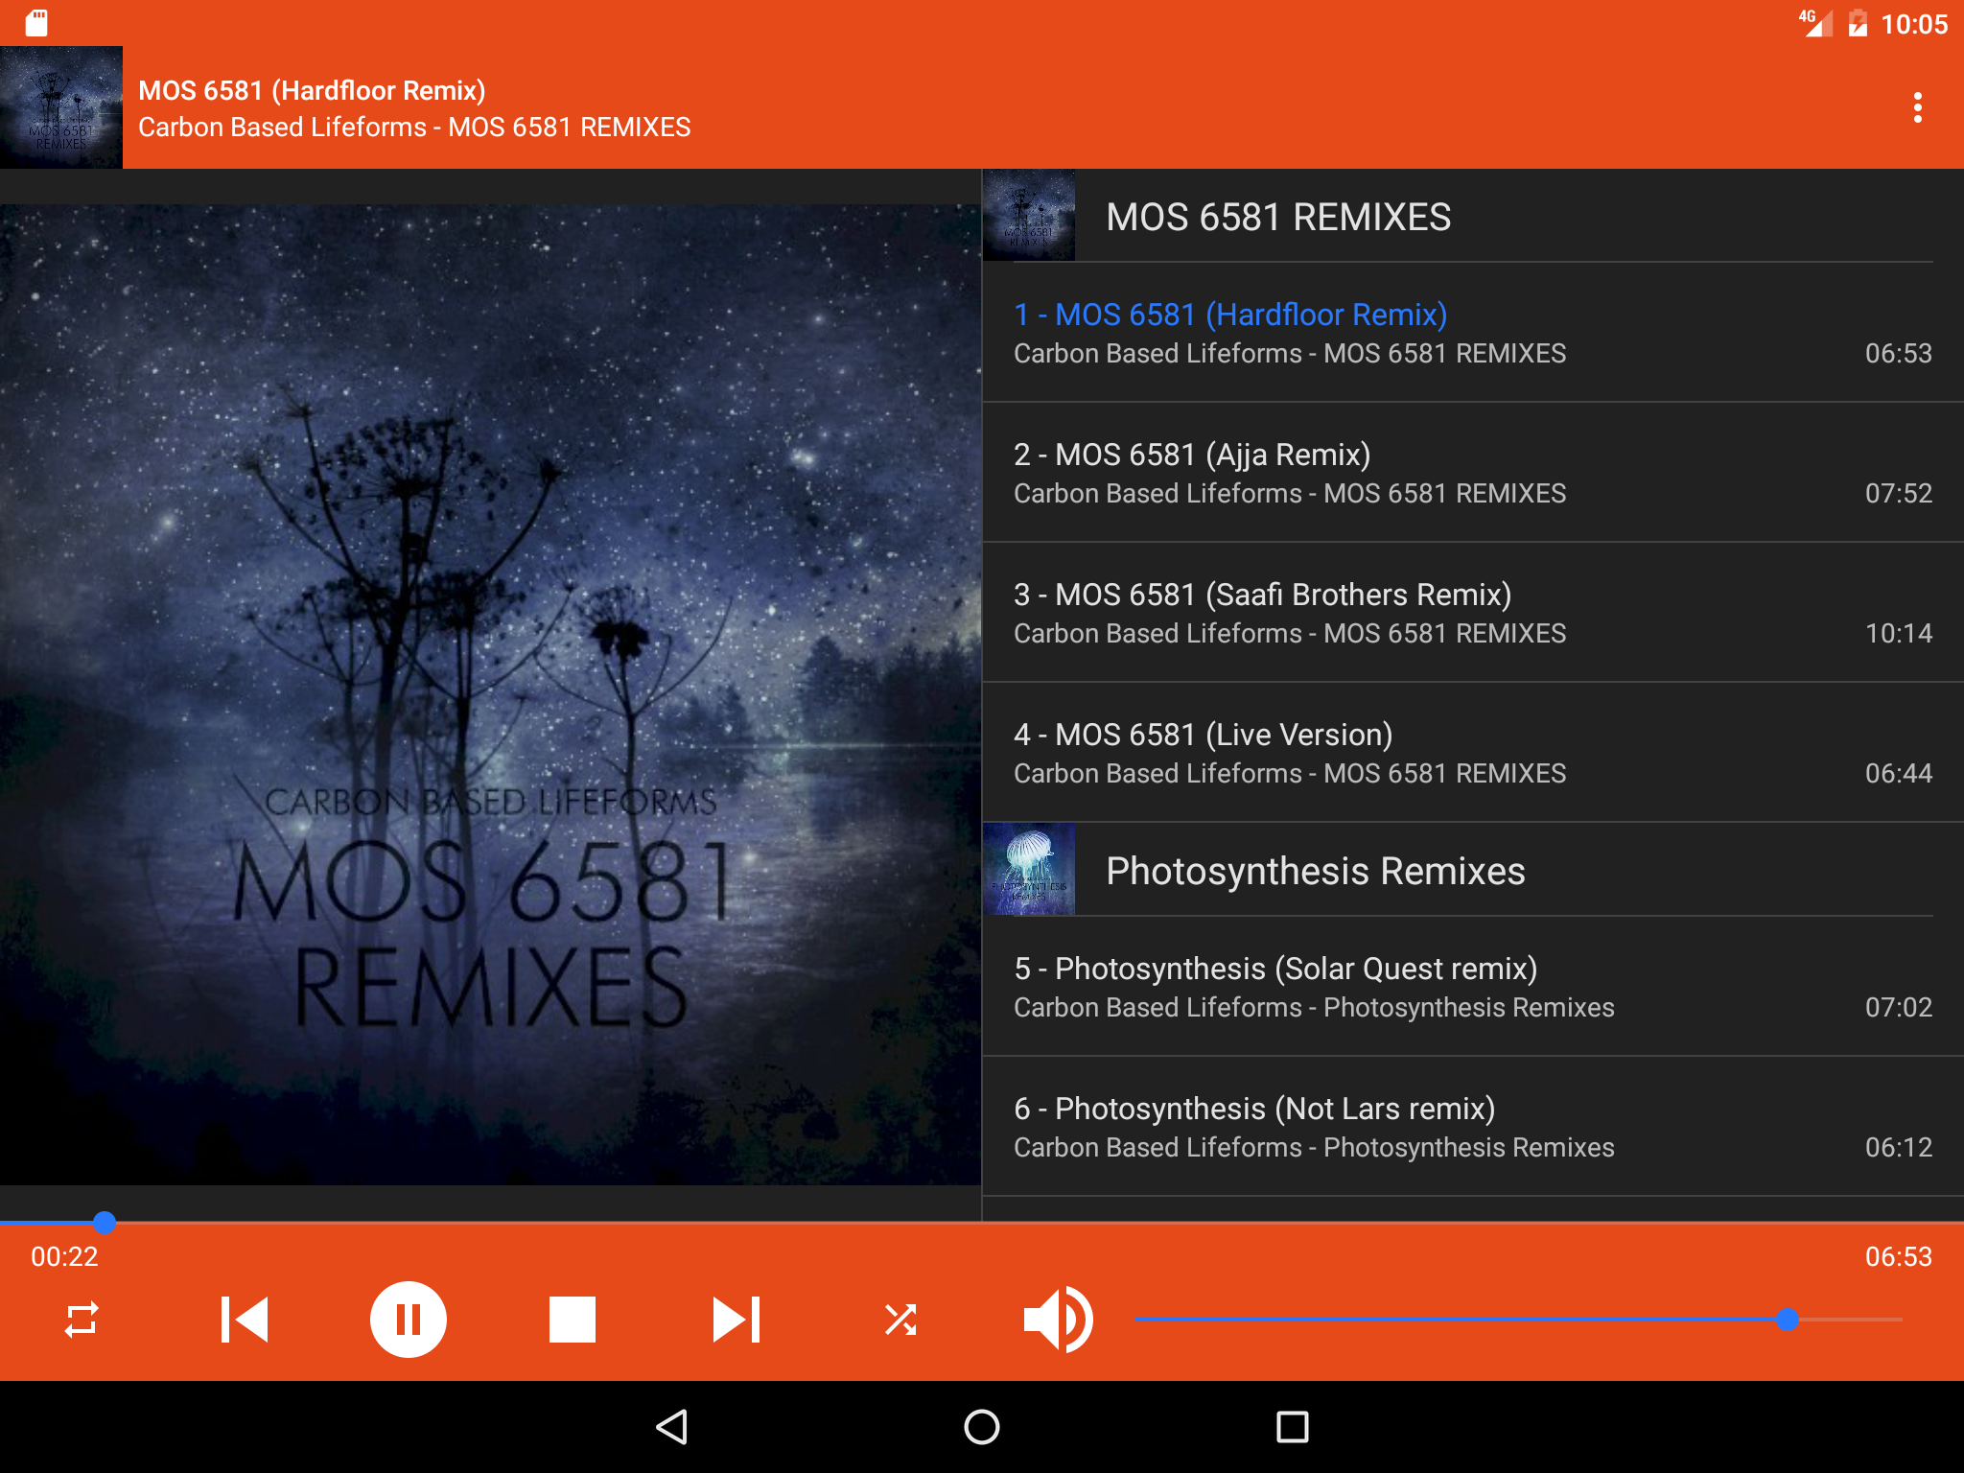The height and width of the screenshot is (1473, 1964).
Task: Pause the current song
Action: pos(409,1320)
